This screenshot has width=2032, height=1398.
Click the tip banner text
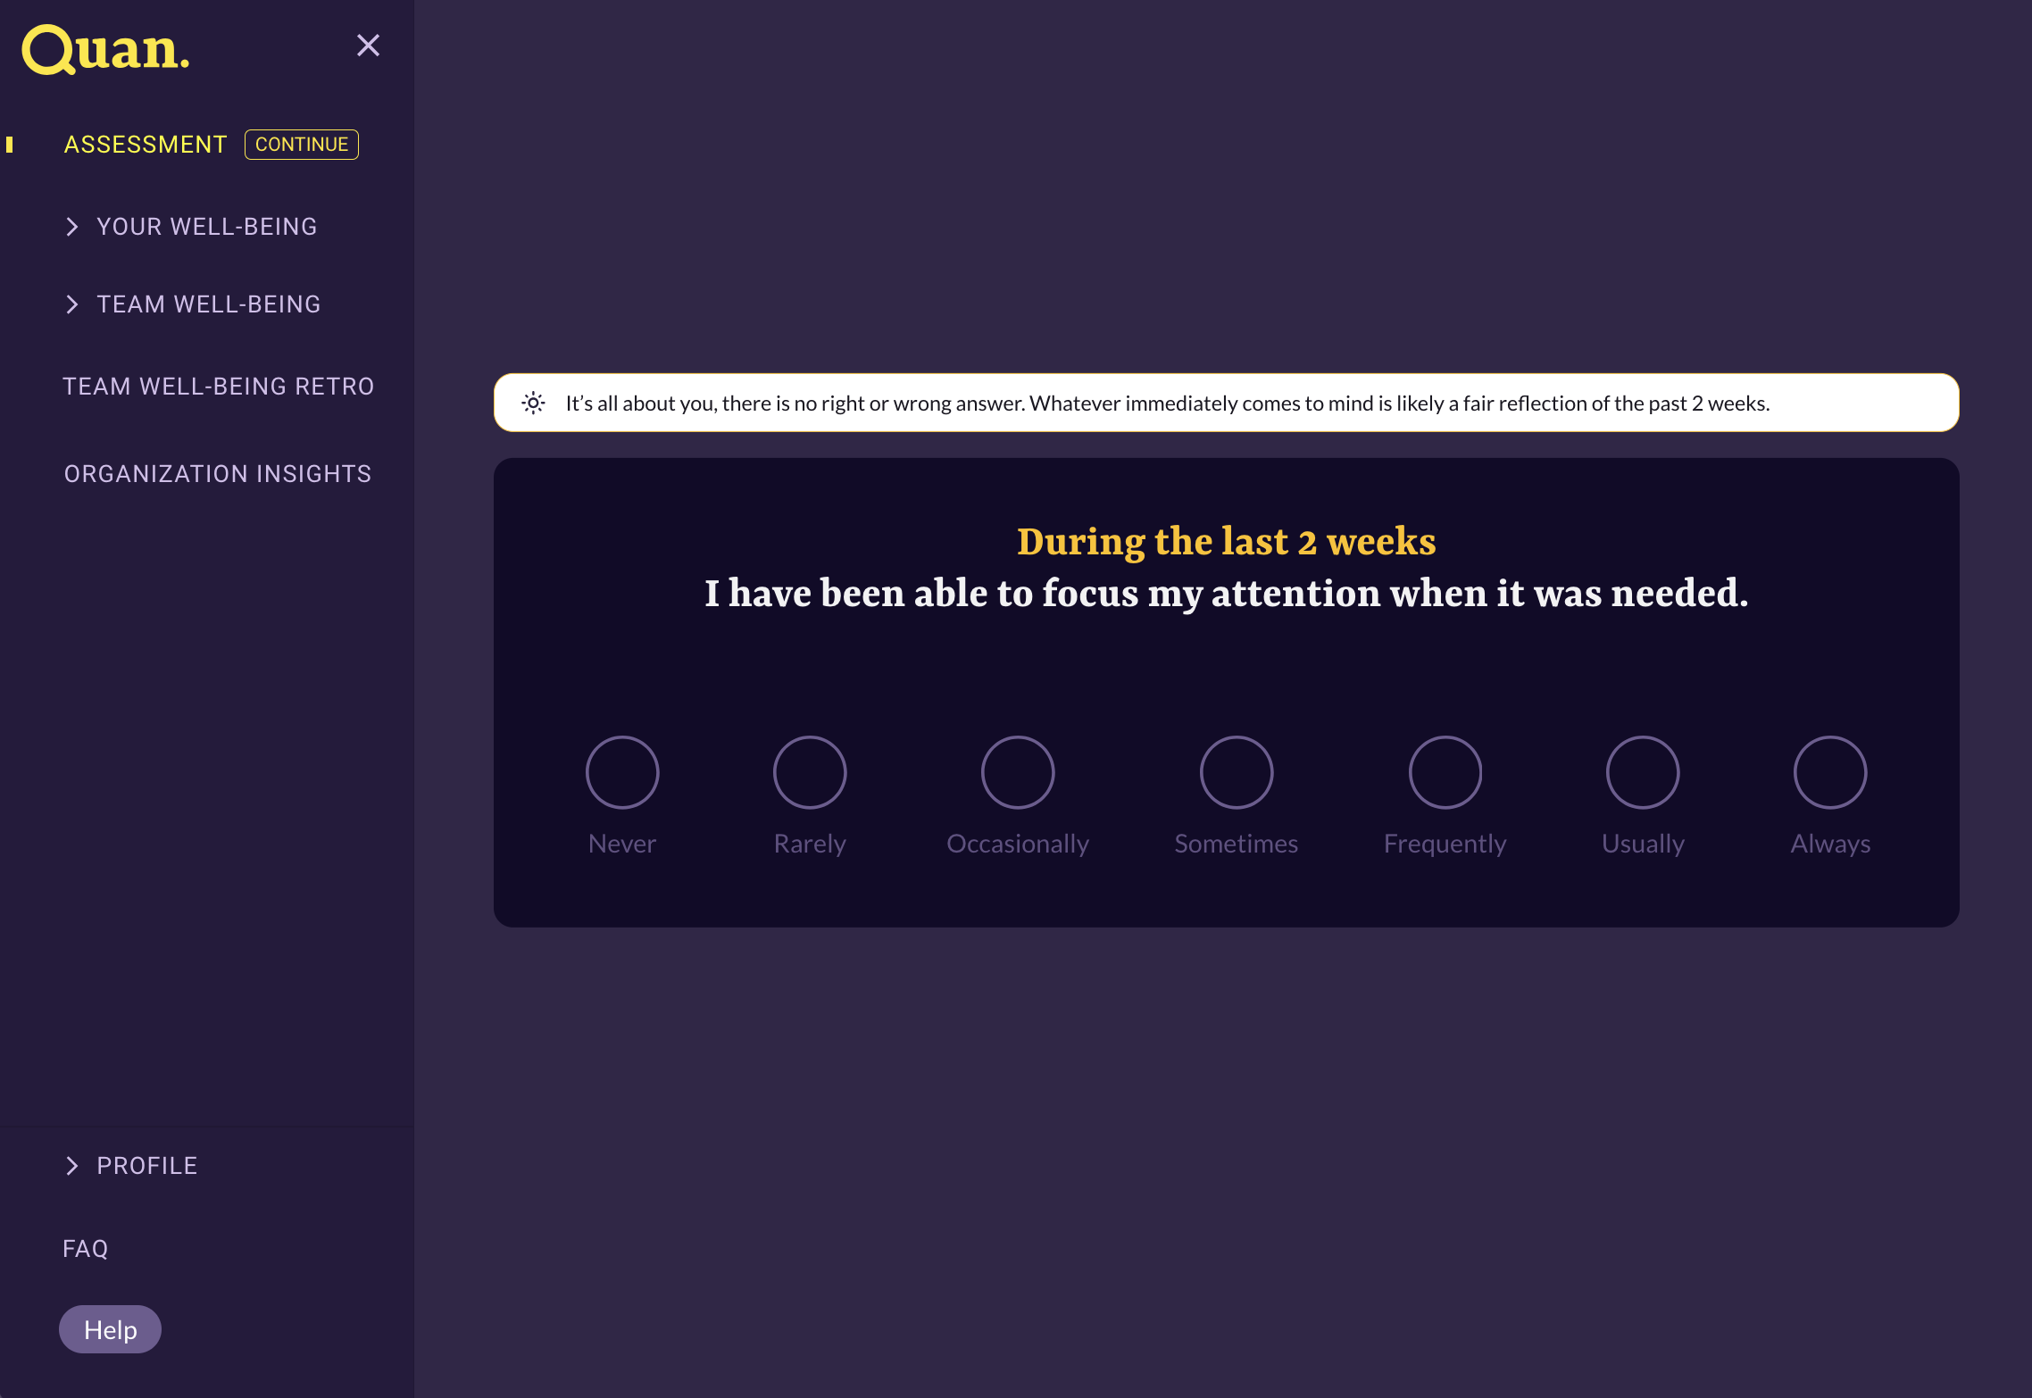pos(1167,404)
